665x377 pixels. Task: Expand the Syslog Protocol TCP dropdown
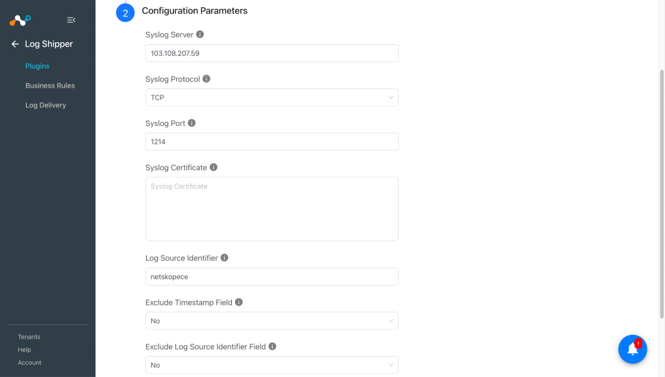[272, 97]
